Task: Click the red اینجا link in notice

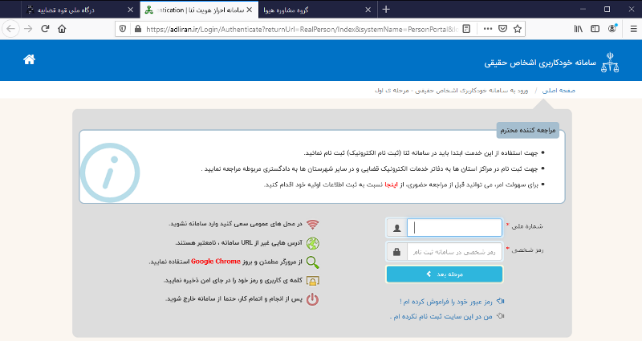Action: pyautogui.click(x=391, y=185)
